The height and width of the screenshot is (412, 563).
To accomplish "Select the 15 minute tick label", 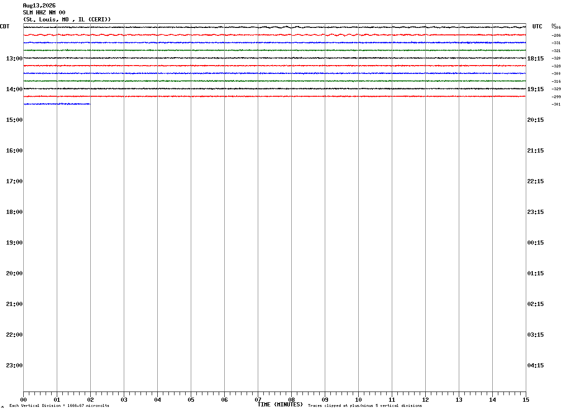I will pyautogui.click(x=526, y=399).
